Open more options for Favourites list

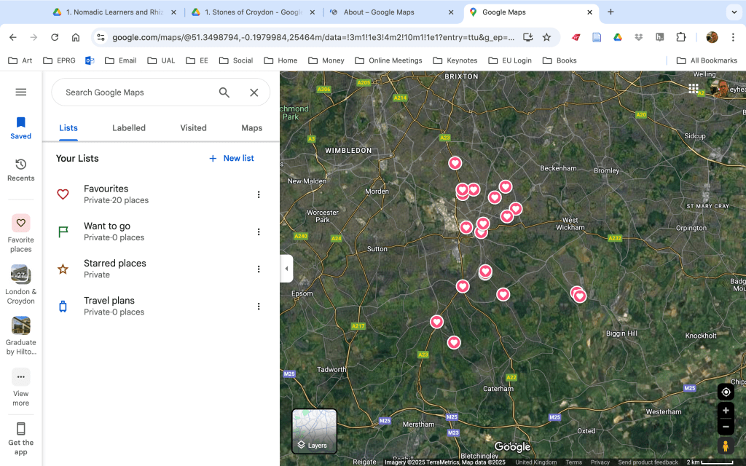(x=259, y=194)
